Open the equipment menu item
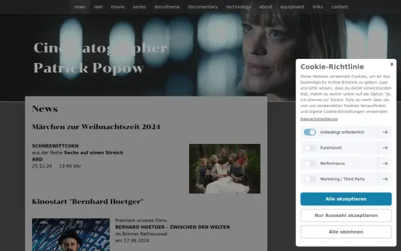 [x=292, y=7]
